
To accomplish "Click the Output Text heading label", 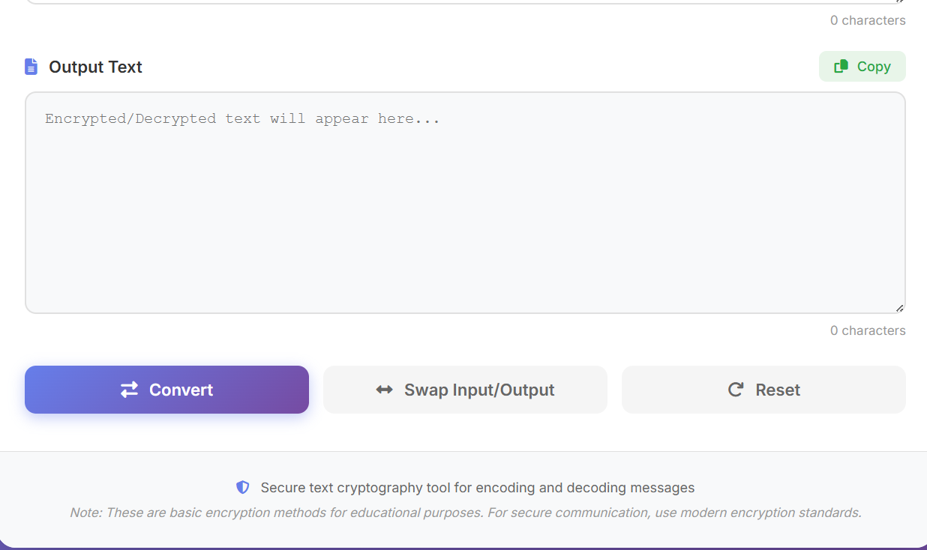I will [95, 67].
